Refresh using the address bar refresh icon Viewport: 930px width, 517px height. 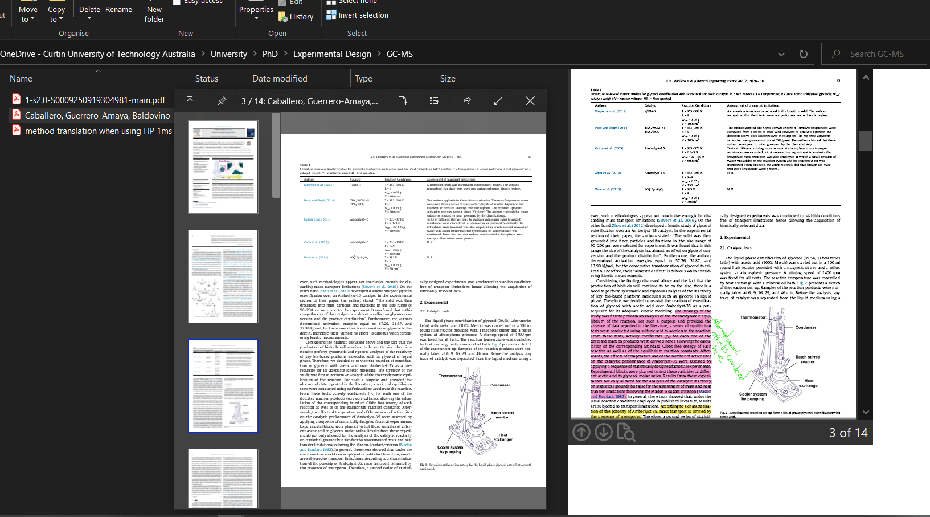coord(803,54)
